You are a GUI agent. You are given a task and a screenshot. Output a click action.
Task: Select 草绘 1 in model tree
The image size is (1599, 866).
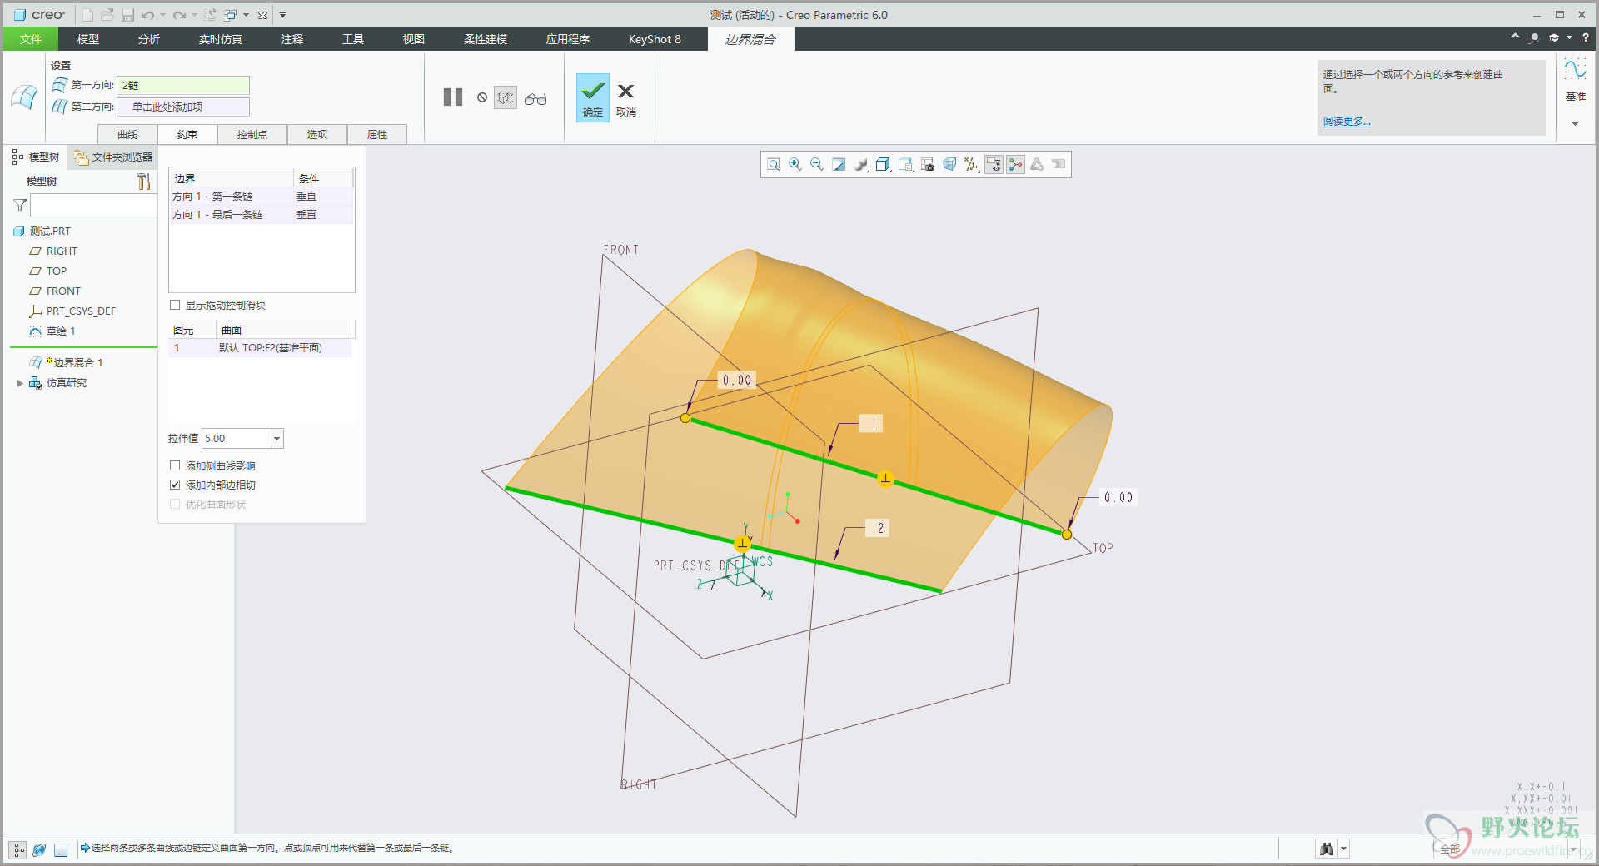[61, 331]
